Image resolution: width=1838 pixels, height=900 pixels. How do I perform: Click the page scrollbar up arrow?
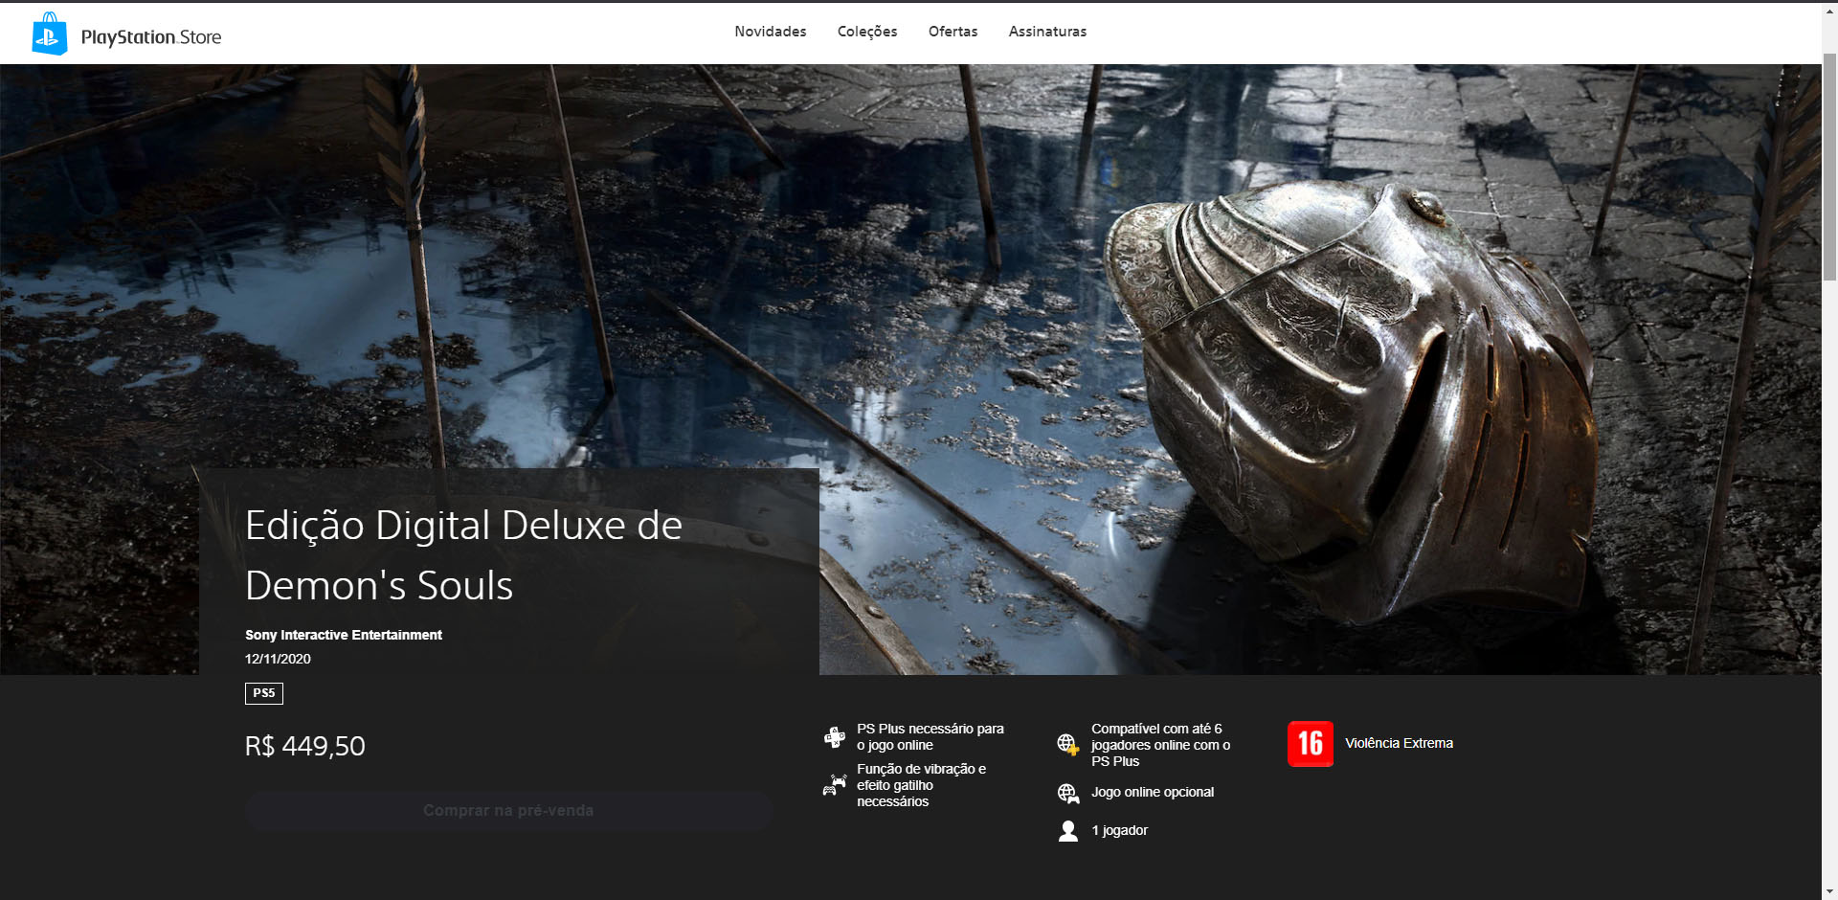pyautogui.click(x=1829, y=11)
